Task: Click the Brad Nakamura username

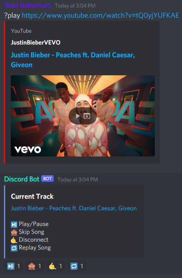Action: click(27, 5)
